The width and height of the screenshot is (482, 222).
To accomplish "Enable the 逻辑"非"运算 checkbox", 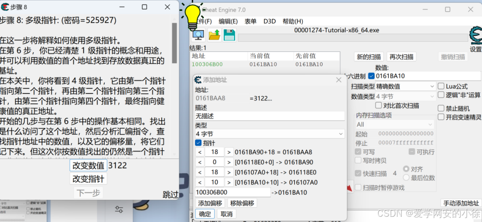I will (x=441, y=95).
